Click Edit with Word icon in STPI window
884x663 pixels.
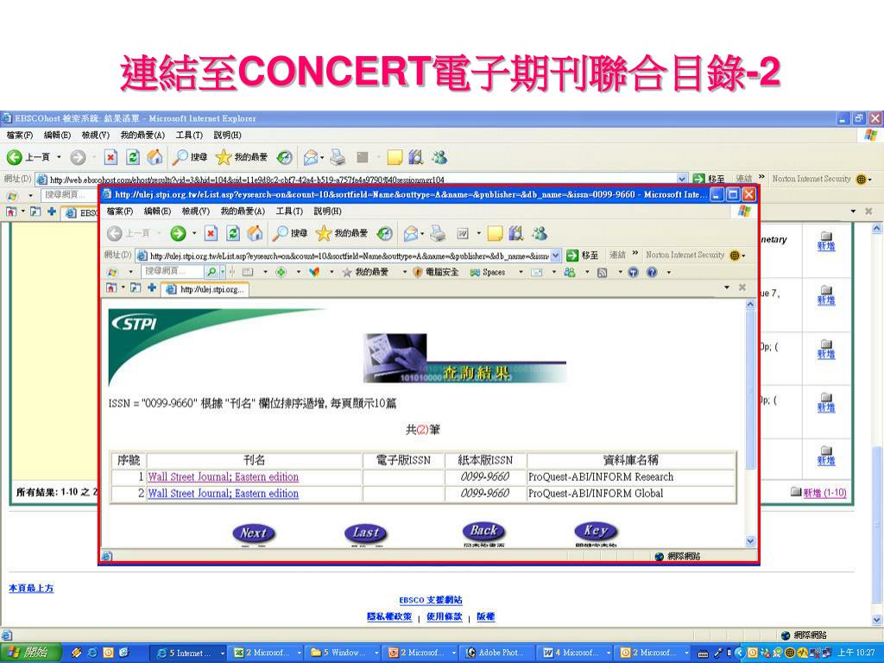[x=463, y=233]
